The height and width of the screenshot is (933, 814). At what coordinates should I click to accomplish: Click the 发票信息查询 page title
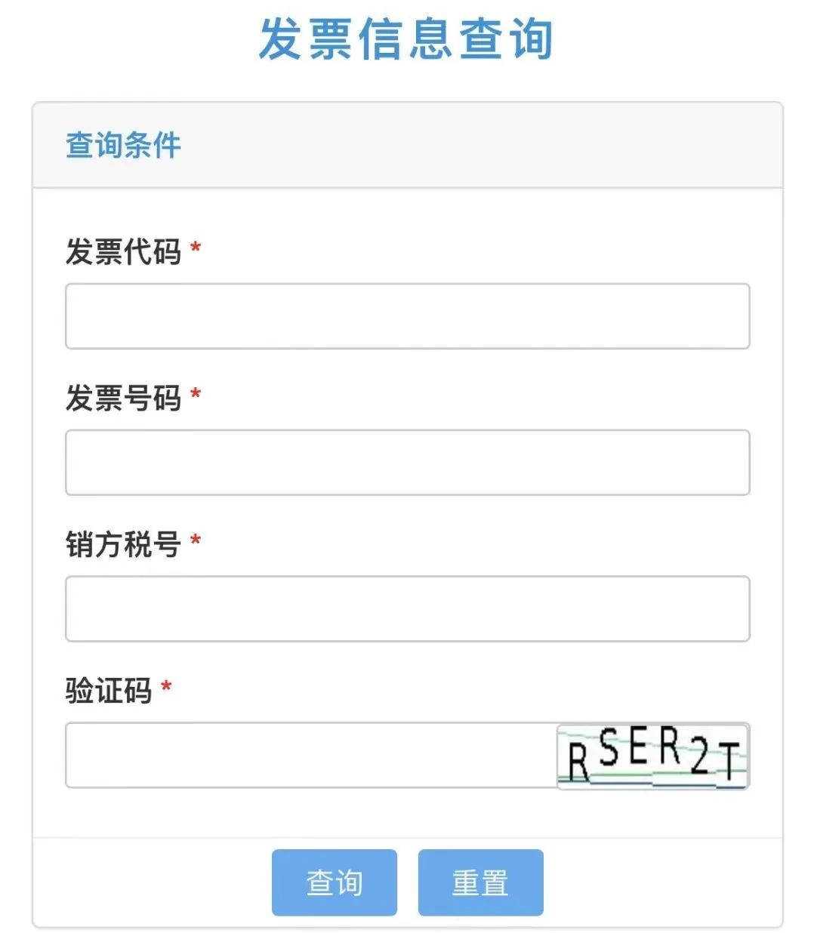(x=406, y=39)
